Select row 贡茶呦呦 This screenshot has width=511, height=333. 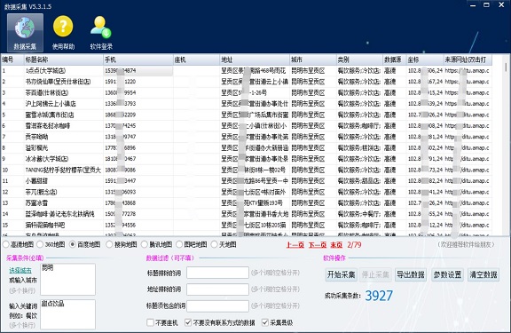(x=247, y=137)
